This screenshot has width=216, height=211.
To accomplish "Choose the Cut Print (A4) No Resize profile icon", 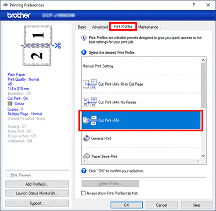I will click(x=90, y=102).
